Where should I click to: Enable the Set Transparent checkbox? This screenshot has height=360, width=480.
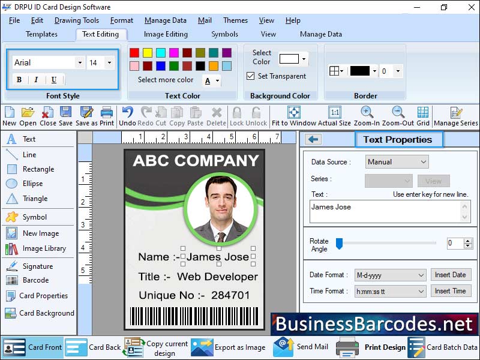[251, 76]
